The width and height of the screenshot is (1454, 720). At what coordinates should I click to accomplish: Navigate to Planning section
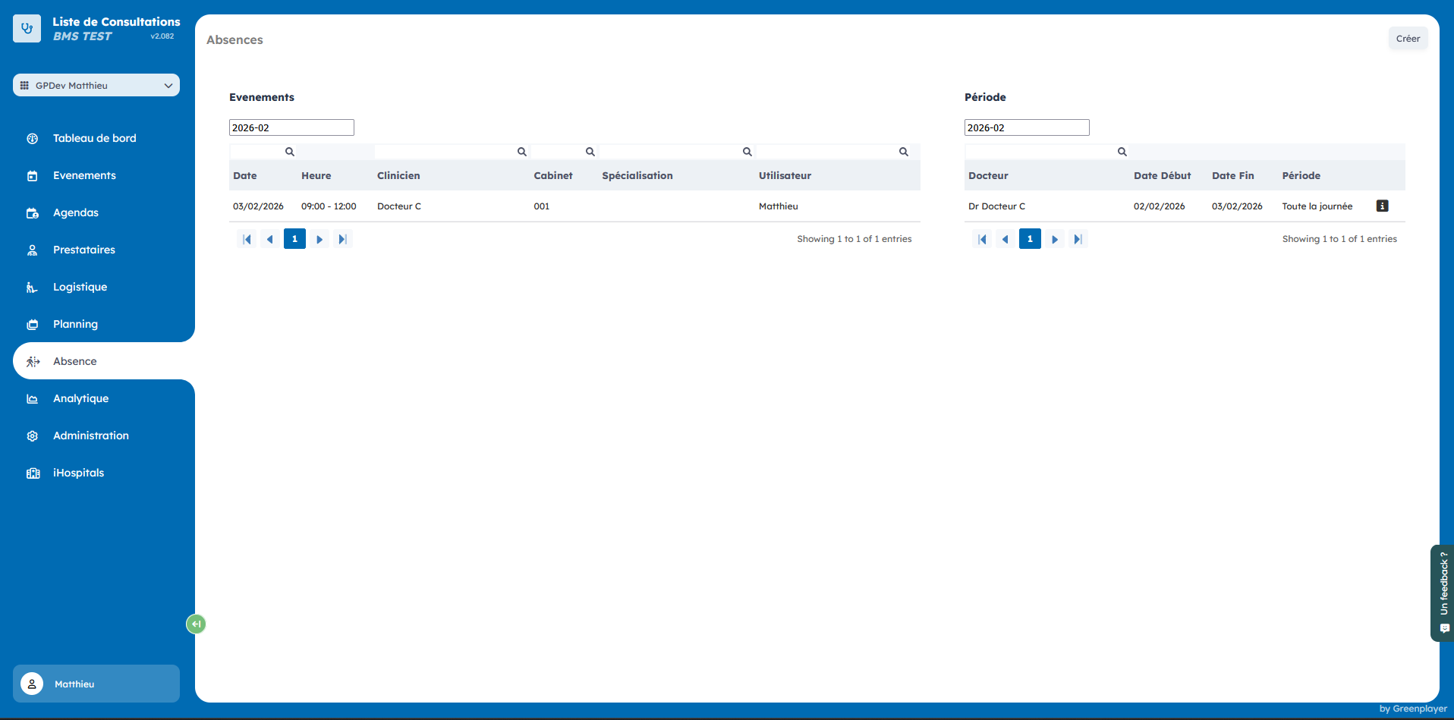75,324
